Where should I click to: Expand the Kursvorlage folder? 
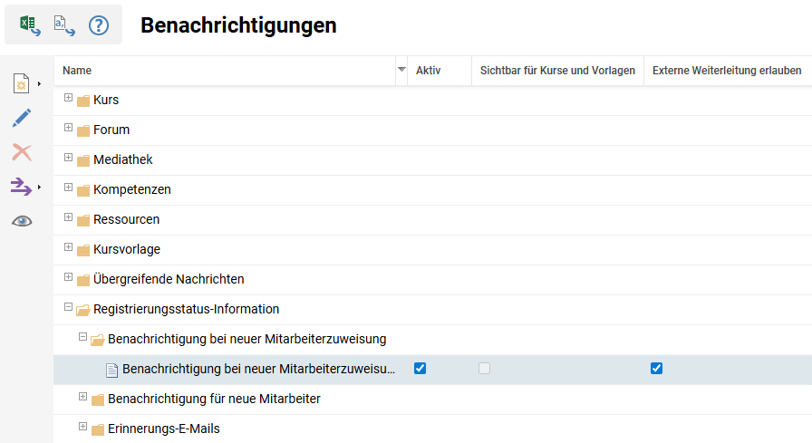tap(68, 246)
